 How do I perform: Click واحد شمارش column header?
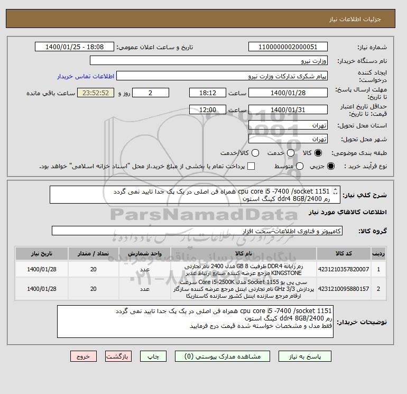[x=145, y=253]
